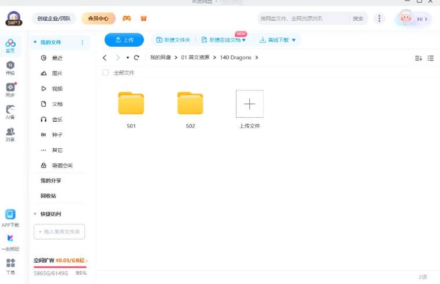Go forward with the right arrow

pyautogui.click(x=118, y=58)
